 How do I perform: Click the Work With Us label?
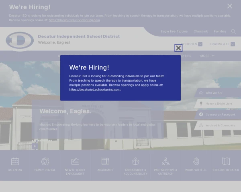point(196,170)
